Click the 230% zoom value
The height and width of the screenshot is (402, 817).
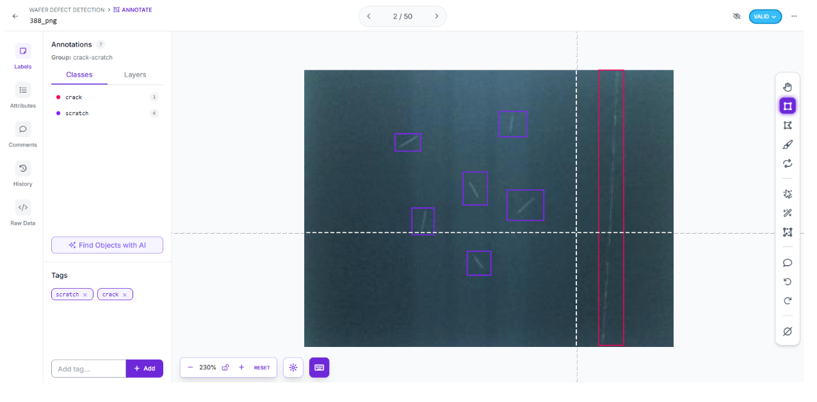tap(207, 367)
